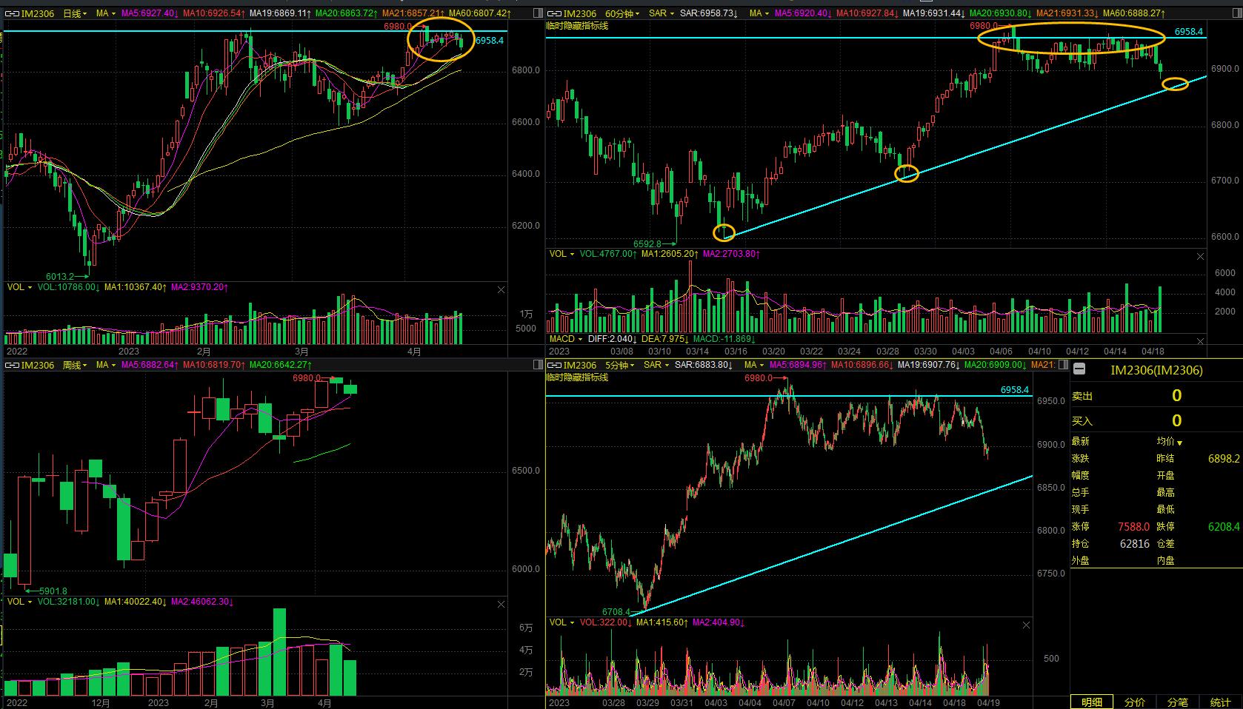The width and height of the screenshot is (1243, 709).
Task: Switch to the 分价 tab
Action: point(1135,702)
